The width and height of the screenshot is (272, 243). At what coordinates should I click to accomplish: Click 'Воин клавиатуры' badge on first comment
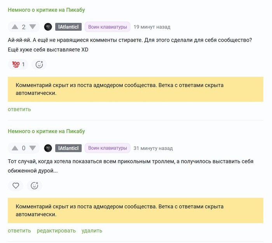[107, 27]
